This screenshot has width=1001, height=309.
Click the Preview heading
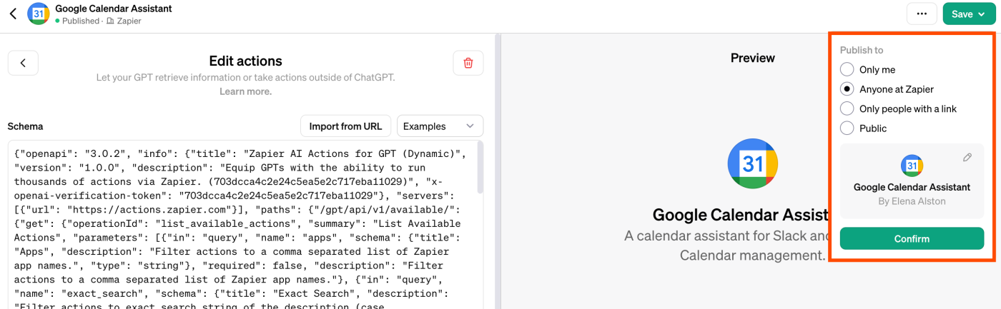click(x=752, y=58)
